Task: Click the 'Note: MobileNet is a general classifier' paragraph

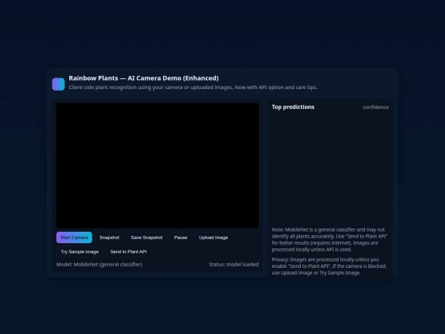Action: coord(330,239)
